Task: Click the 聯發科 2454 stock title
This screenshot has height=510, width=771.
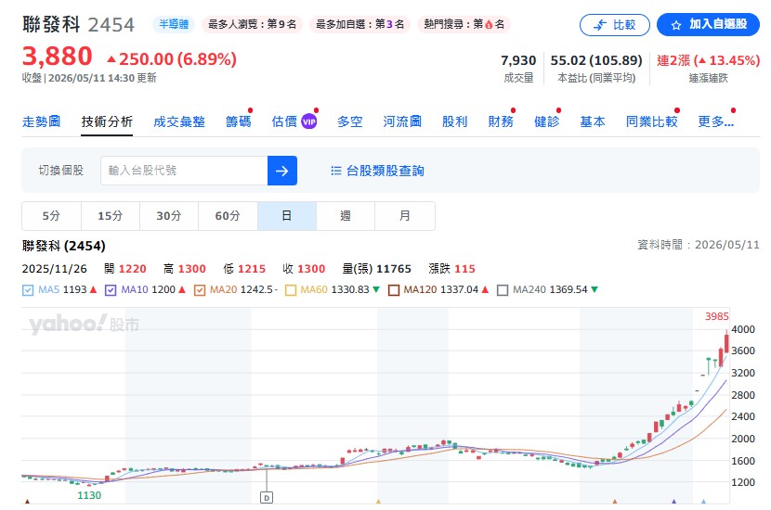Action: click(x=78, y=24)
